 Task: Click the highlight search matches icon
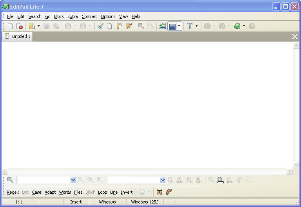click(220, 180)
